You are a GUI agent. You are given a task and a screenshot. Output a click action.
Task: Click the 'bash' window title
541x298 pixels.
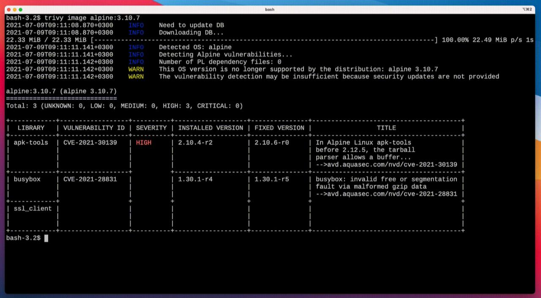pyautogui.click(x=270, y=9)
